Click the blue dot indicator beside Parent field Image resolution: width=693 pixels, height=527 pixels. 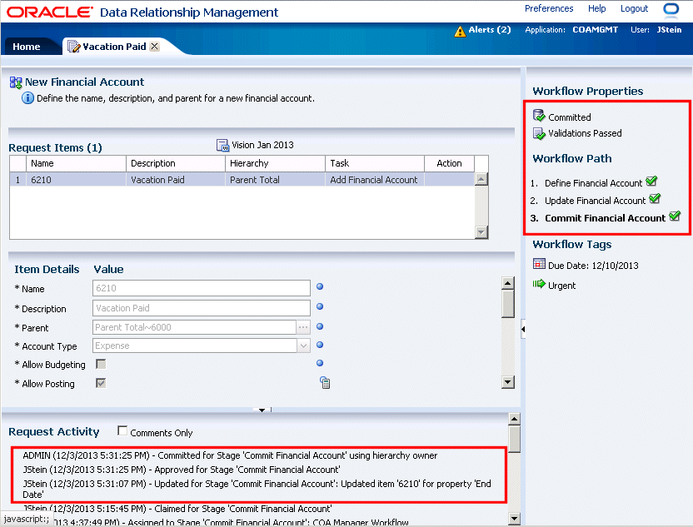(320, 326)
